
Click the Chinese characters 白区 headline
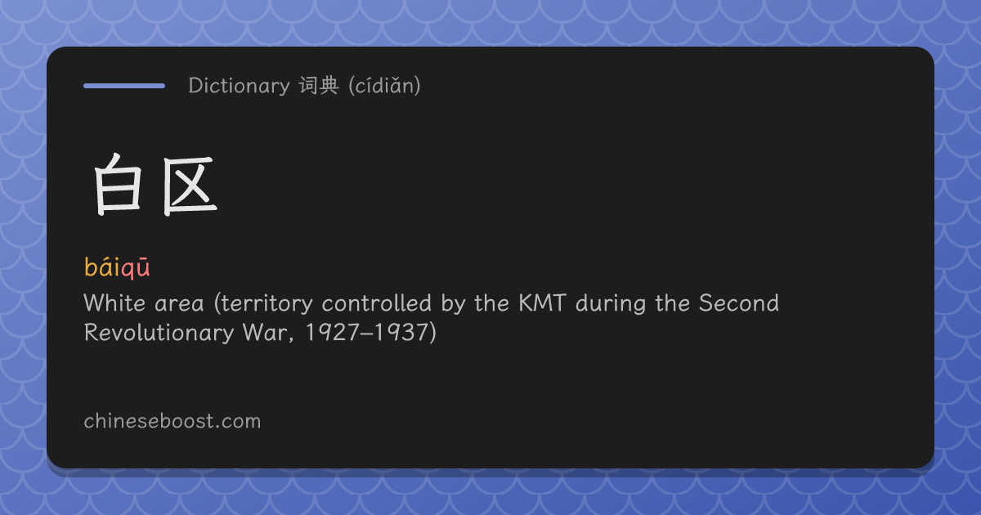point(154,186)
